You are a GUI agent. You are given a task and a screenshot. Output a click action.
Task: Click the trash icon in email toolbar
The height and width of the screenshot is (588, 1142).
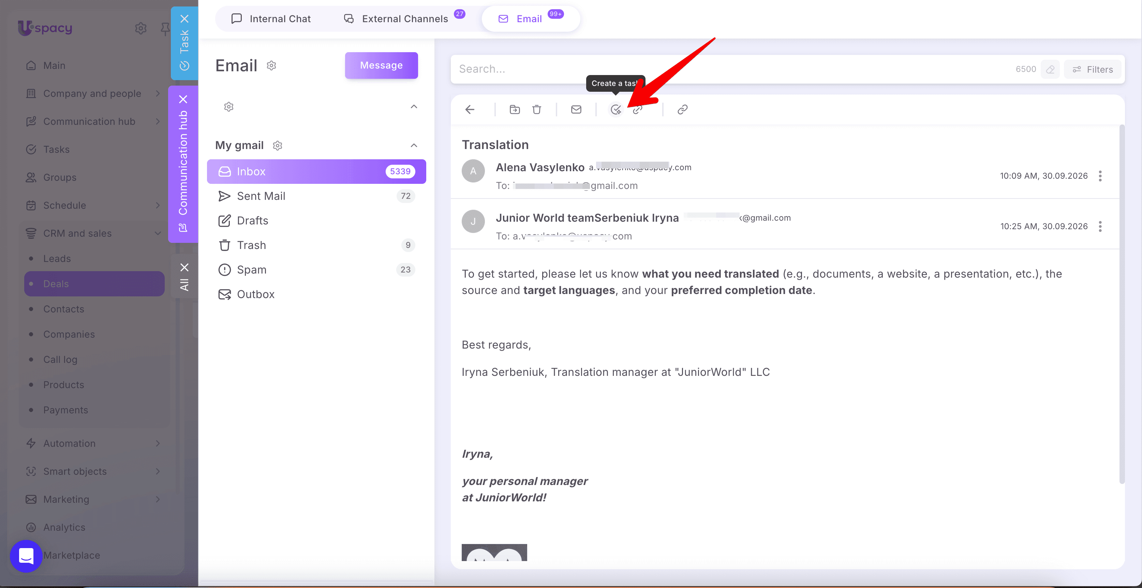(536, 109)
